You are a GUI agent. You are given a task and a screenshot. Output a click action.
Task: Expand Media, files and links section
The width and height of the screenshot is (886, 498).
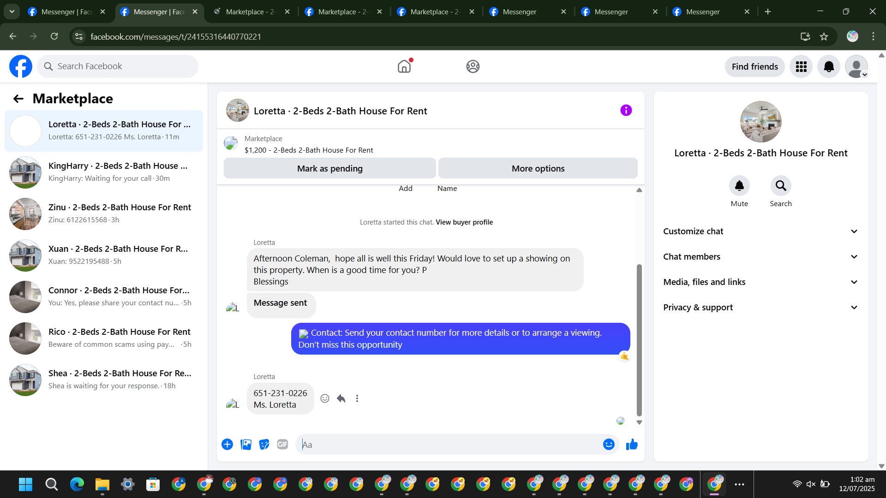(760, 282)
